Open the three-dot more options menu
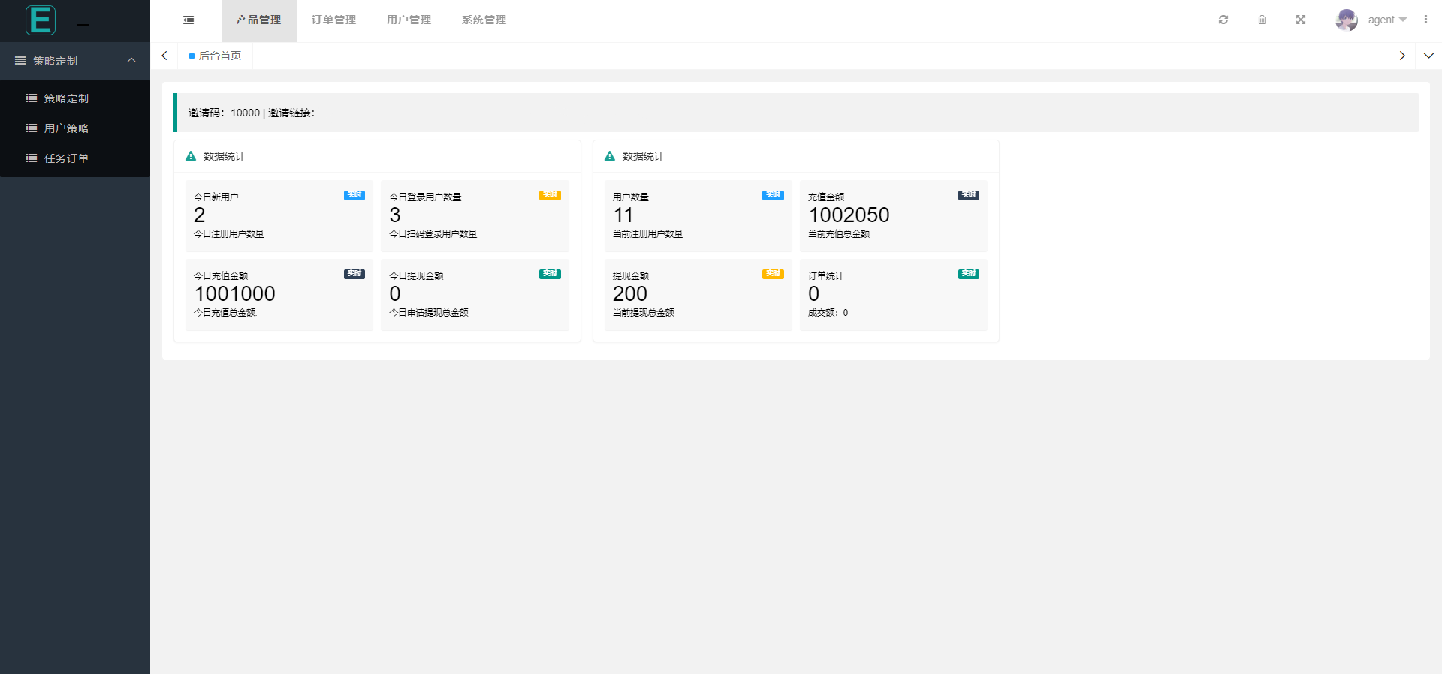The height and width of the screenshot is (674, 1442). [1425, 20]
